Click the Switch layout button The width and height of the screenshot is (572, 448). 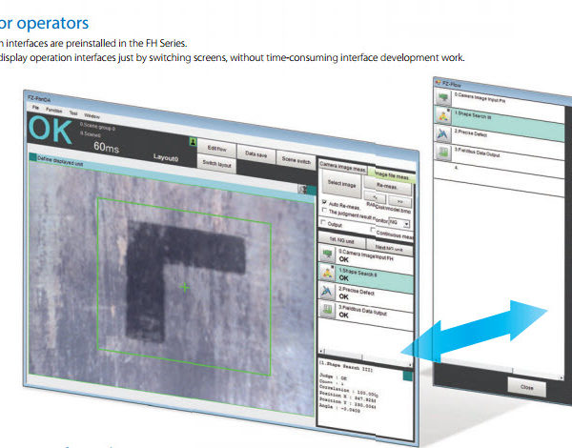point(216,164)
